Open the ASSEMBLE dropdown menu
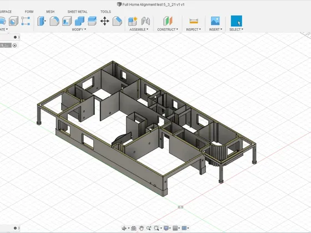This screenshot has height=233, width=311. pyautogui.click(x=139, y=29)
